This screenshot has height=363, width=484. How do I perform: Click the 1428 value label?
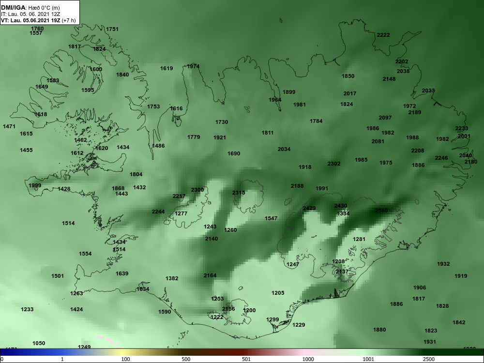coord(64,189)
